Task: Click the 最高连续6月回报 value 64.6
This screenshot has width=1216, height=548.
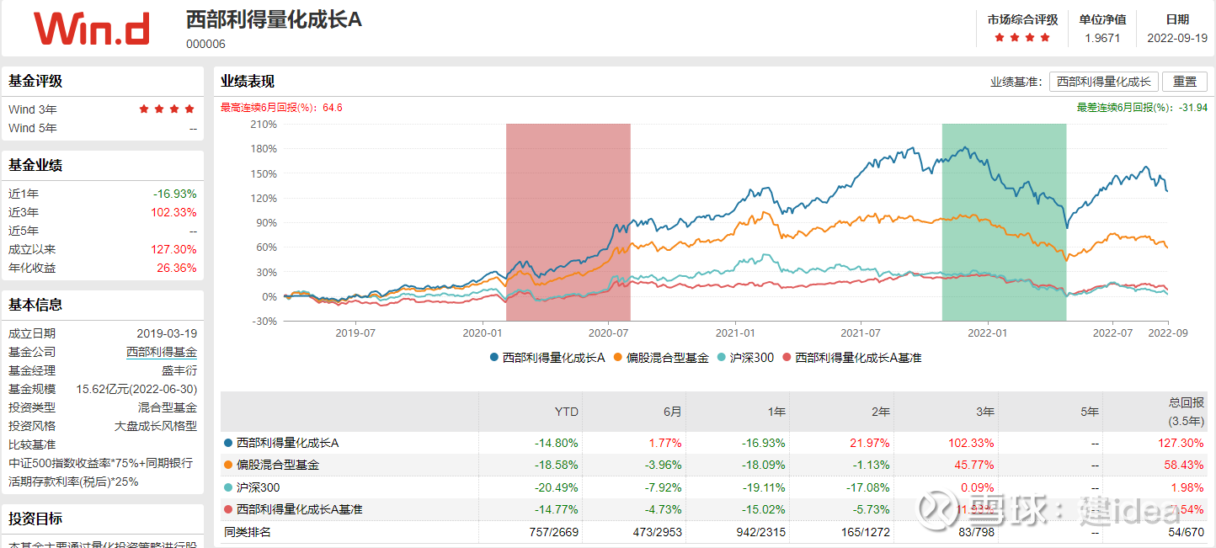Action: 333,108
